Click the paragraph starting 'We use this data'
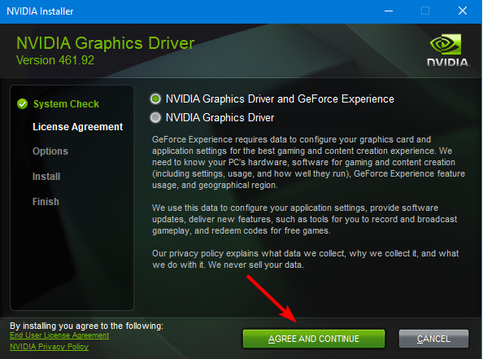The width and height of the screenshot is (483, 359). point(305,219)
